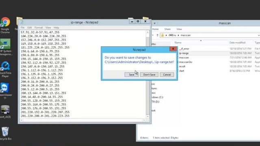Open Notepad View menu
This screenshot has width=260, height=146.
tap(48, 28)
